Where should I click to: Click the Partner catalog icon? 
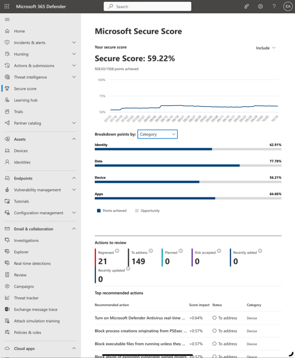[7, 123]
